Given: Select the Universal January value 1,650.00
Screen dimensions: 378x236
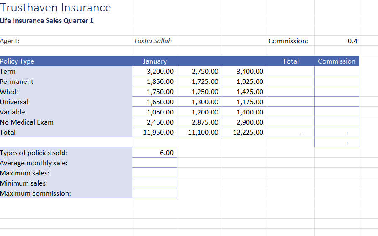Looking at the screenshot, I should [x=155, y=102].
